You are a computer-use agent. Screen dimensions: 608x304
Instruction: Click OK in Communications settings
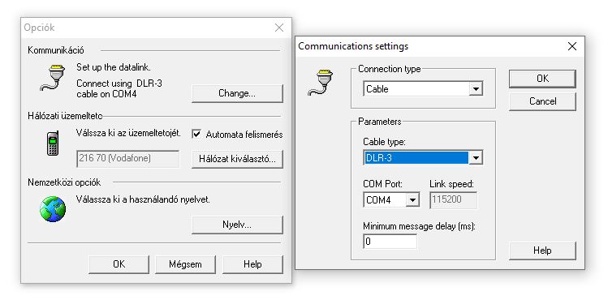(x=542, y=79)
